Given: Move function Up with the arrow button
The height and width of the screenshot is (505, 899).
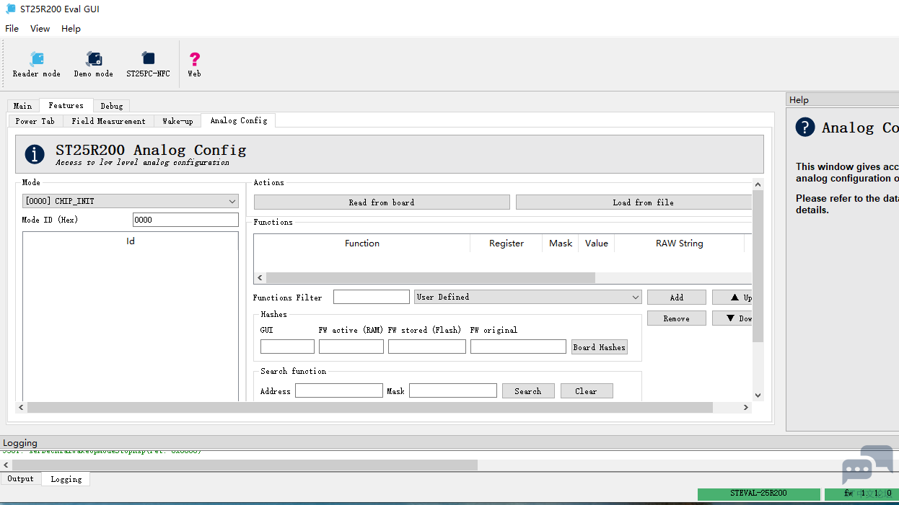Looking at the screenshot, I should (732, 298).
